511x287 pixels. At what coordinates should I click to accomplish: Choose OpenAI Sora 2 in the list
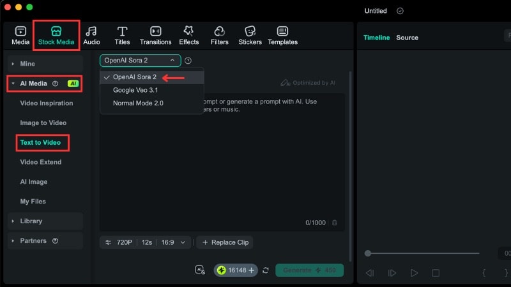152,77
